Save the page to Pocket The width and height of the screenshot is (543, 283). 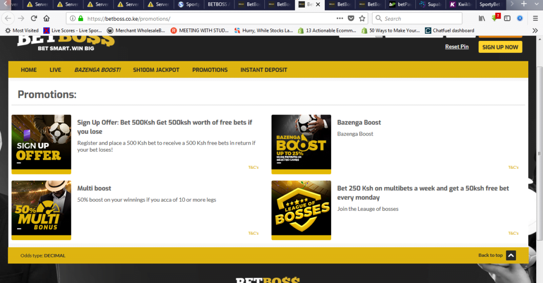point(351,19)
